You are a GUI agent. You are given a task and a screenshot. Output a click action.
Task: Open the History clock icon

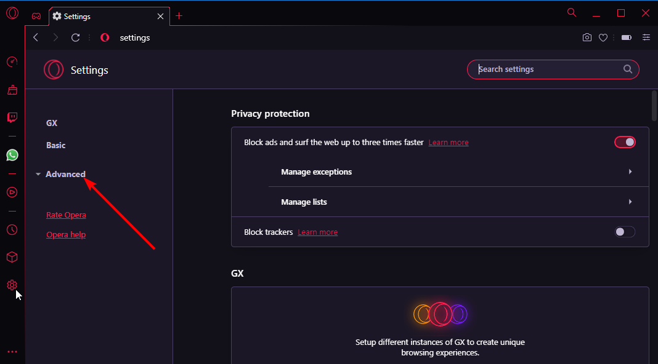pos(12,229)
